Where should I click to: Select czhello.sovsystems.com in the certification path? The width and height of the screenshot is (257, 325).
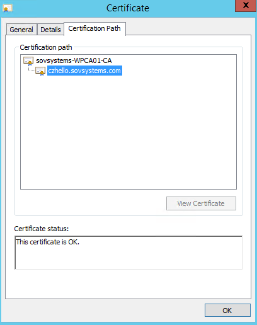(84, 71)
